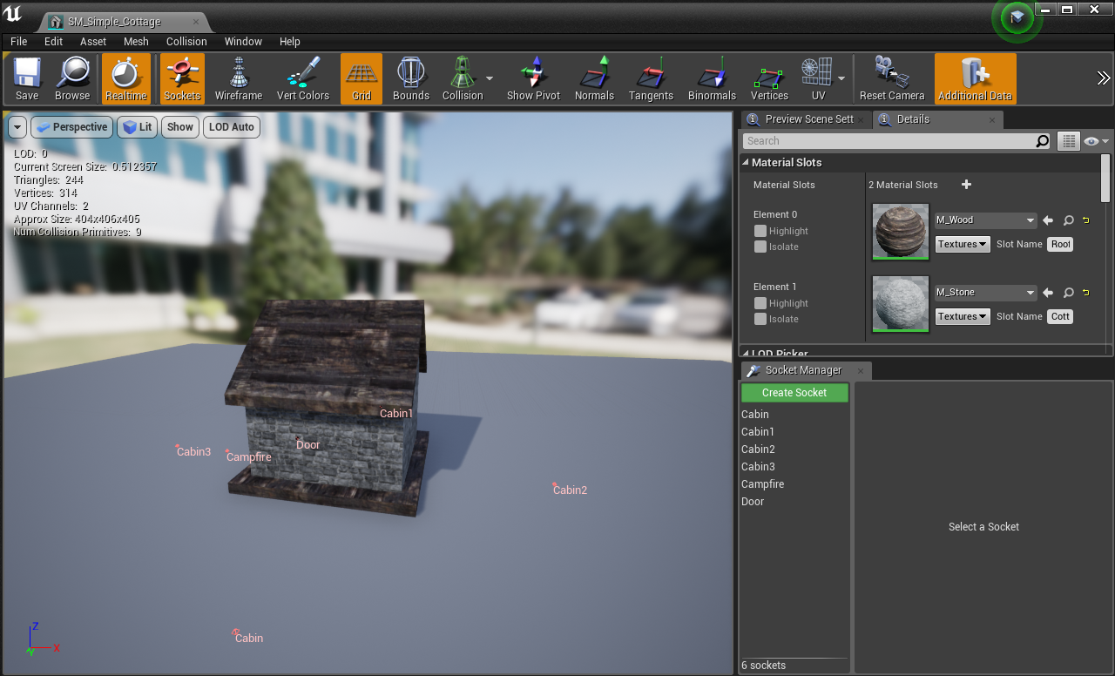The width and height of the screenshot is (1115, 676).
Task: Click the M_Stone material thumbnail
Action: [x=901, y=304]
